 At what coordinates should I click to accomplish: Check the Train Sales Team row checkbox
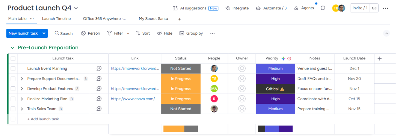pyautogui.click(x=13, y=109)
